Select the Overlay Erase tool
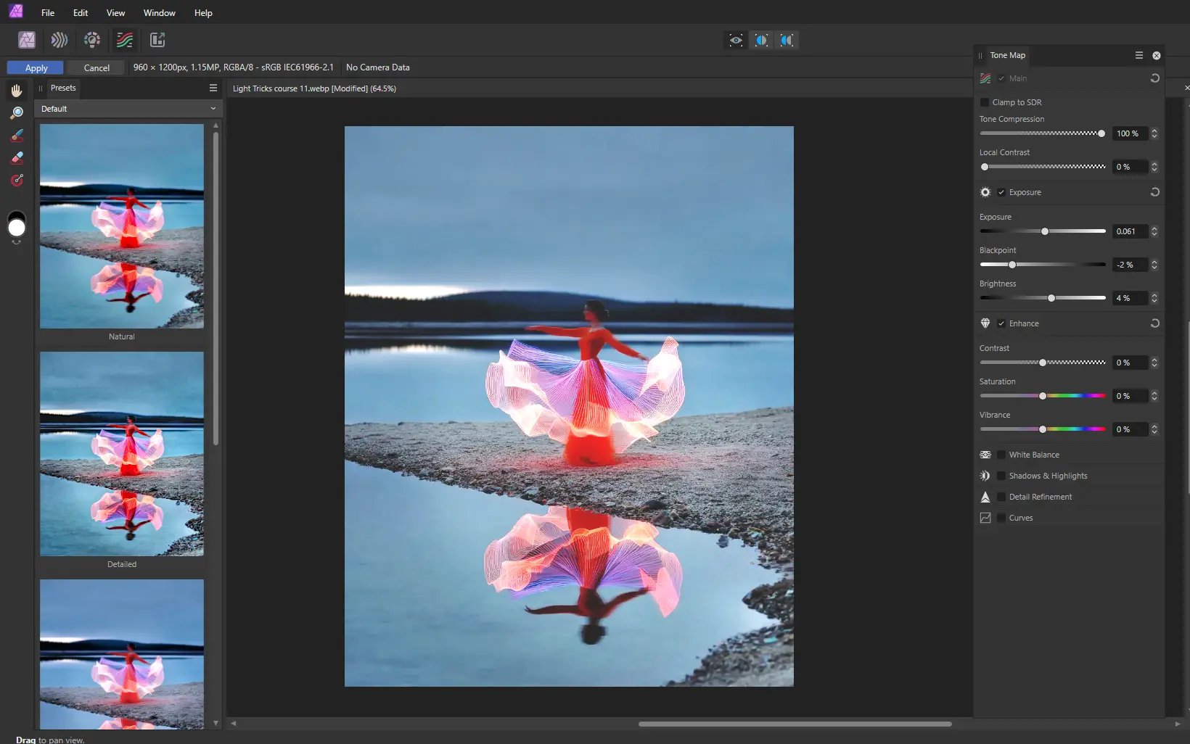1190x744 pixels. click(x=17, y=158)
